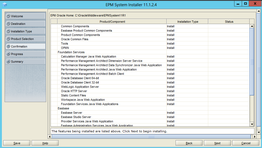Select Calculation Manager Java Web Application
The height and width of the screenshot is (148, 262).
click(150, 57)
